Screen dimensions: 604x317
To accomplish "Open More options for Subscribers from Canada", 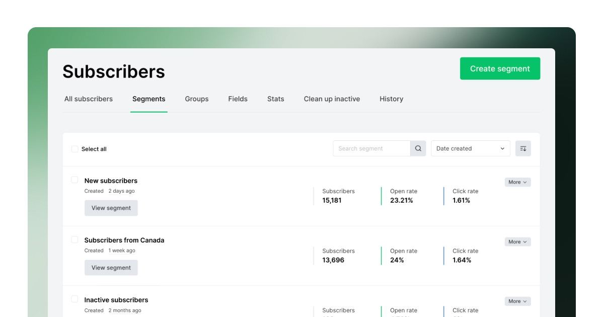I will point(517,242).
